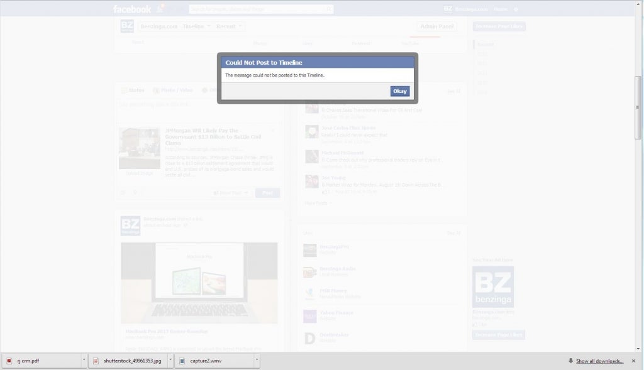Click the Okay button in the error dialog
Screen dimensions: 644x370
coord(399,91)
